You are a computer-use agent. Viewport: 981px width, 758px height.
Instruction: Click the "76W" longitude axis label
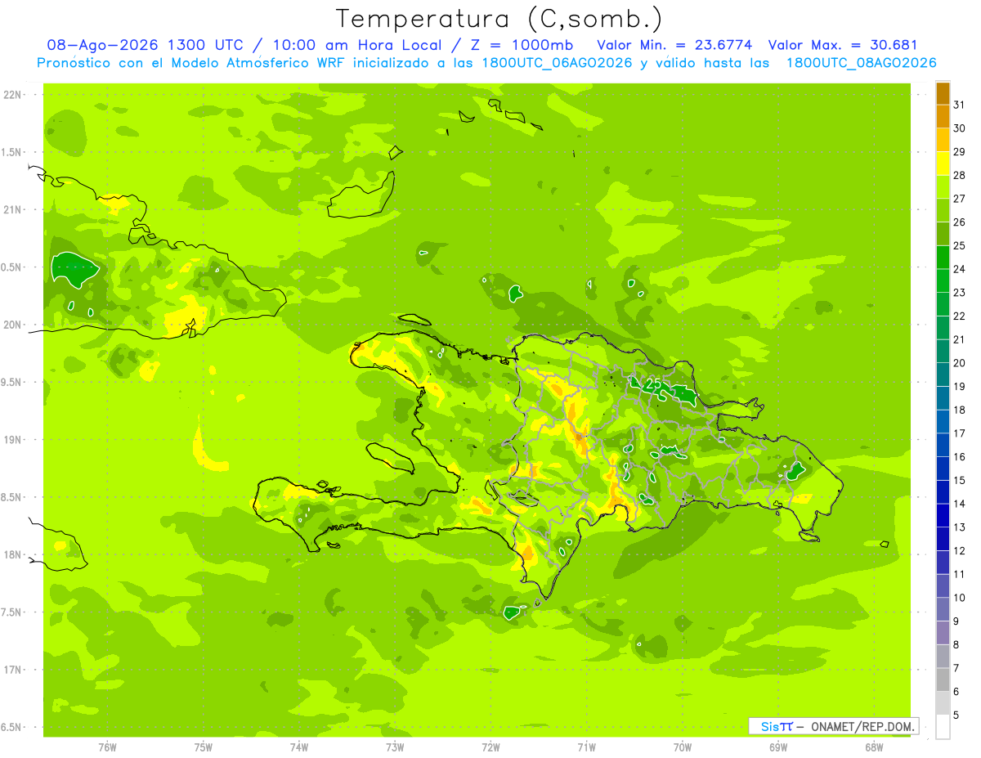point(107,747)
